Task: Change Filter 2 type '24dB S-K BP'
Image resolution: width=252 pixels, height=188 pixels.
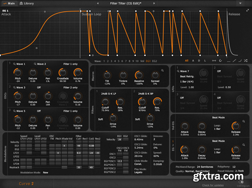Action: click(x=146, y=94)
